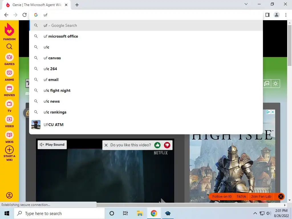
Task: Open File Explorer from taskbar
Action: tap(140, 213)
